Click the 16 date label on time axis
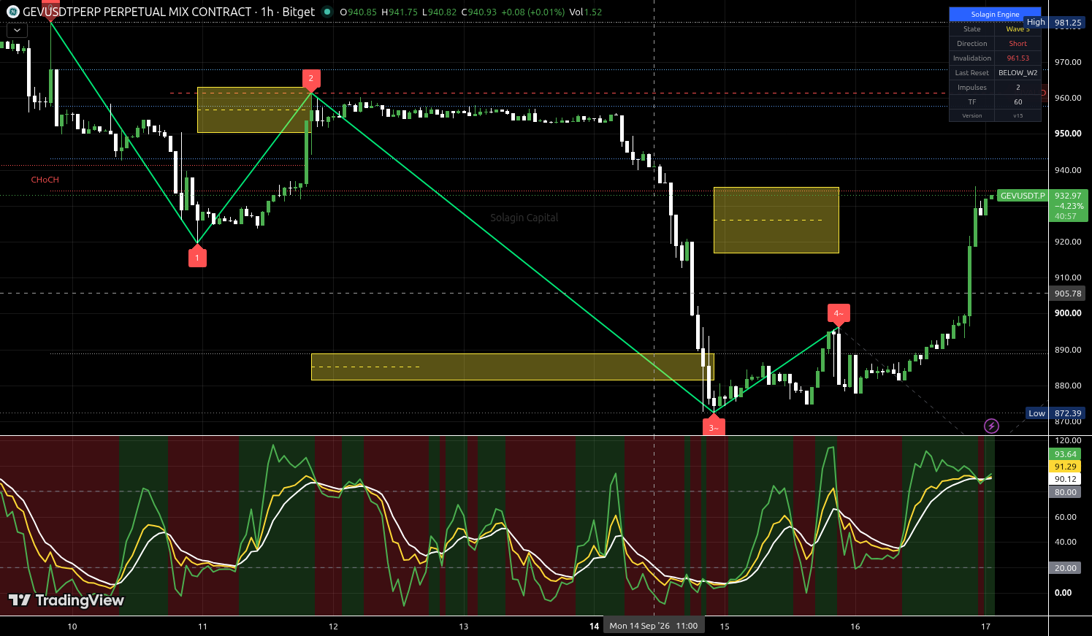 [x=855, y=627]
